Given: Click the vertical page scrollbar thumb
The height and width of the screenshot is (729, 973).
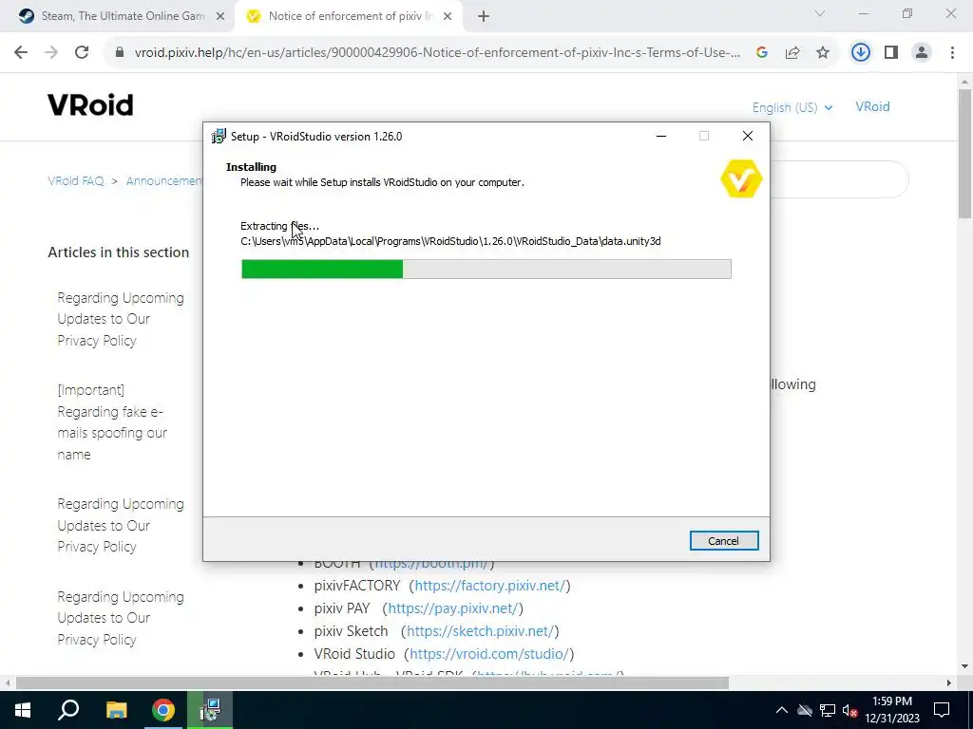Looking at the screenshot, I should (x=964, y=154).
